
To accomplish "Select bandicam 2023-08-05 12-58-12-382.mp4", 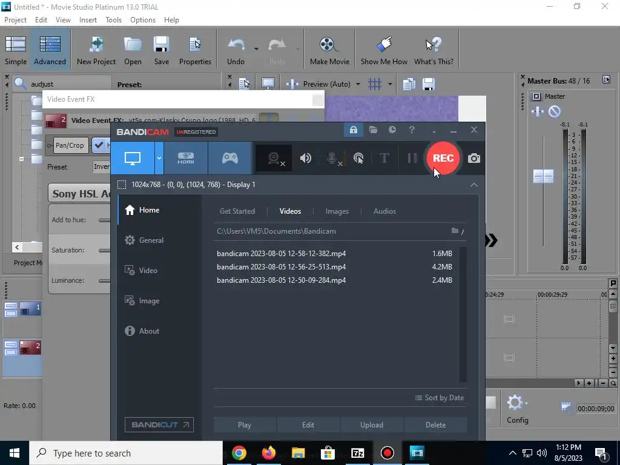I will (334, 254).
